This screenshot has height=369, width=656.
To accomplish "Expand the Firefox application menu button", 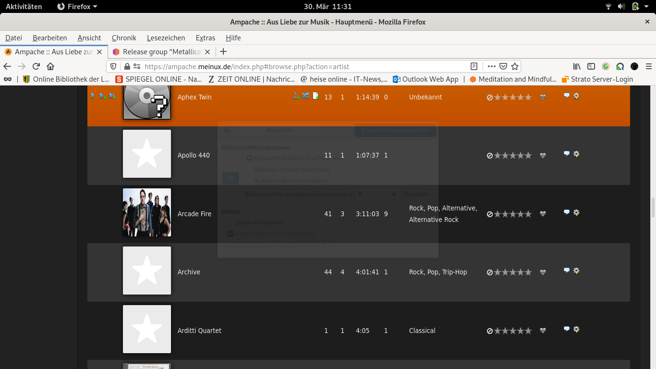I will tap(649, 66).
